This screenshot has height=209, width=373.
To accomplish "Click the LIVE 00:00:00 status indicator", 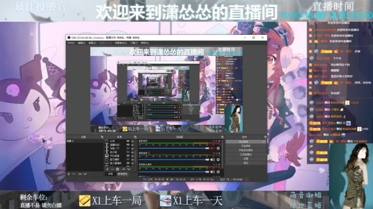I will 154,179.
